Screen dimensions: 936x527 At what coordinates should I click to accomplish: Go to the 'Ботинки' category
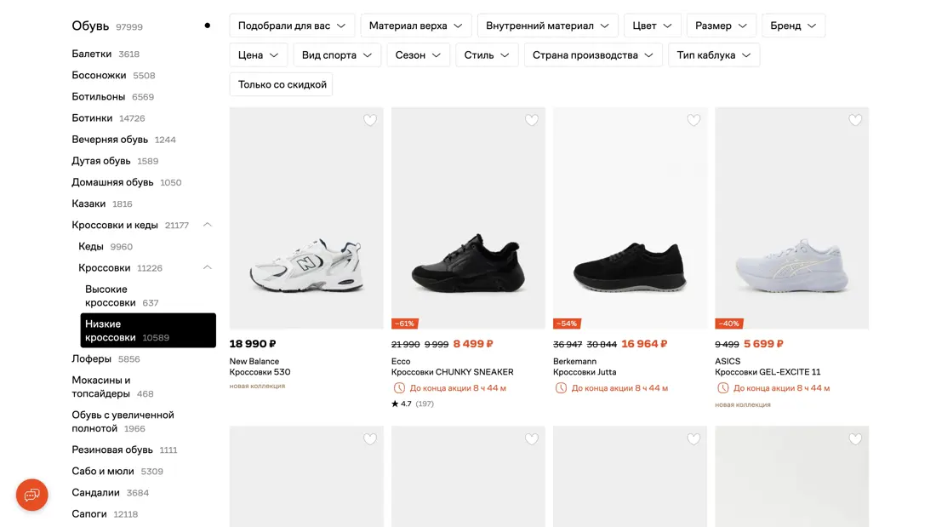point(92,118)
